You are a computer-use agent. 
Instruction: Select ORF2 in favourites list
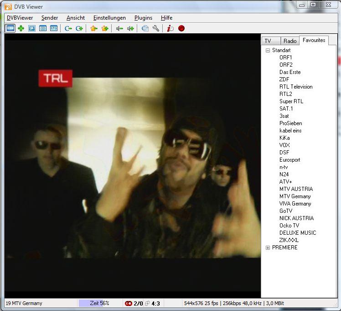(286, 65)
